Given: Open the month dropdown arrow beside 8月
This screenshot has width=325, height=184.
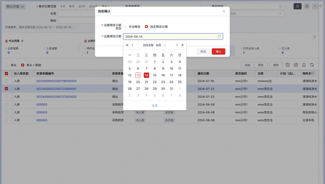Looking at the screenshot, I should coord(165,45).
